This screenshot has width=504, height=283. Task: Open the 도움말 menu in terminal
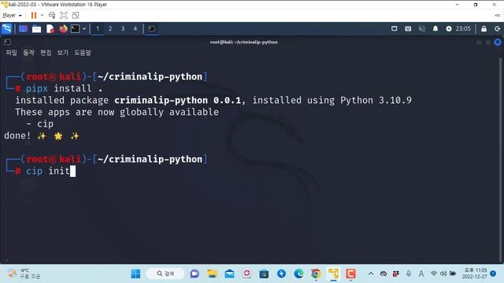click(83, 53)
